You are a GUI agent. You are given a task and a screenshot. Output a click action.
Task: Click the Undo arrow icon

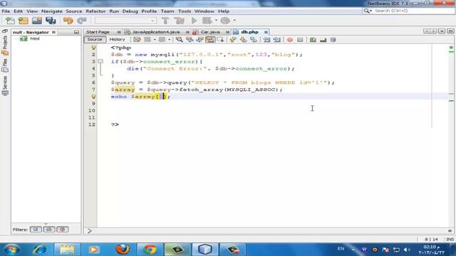tap(68, 21)
